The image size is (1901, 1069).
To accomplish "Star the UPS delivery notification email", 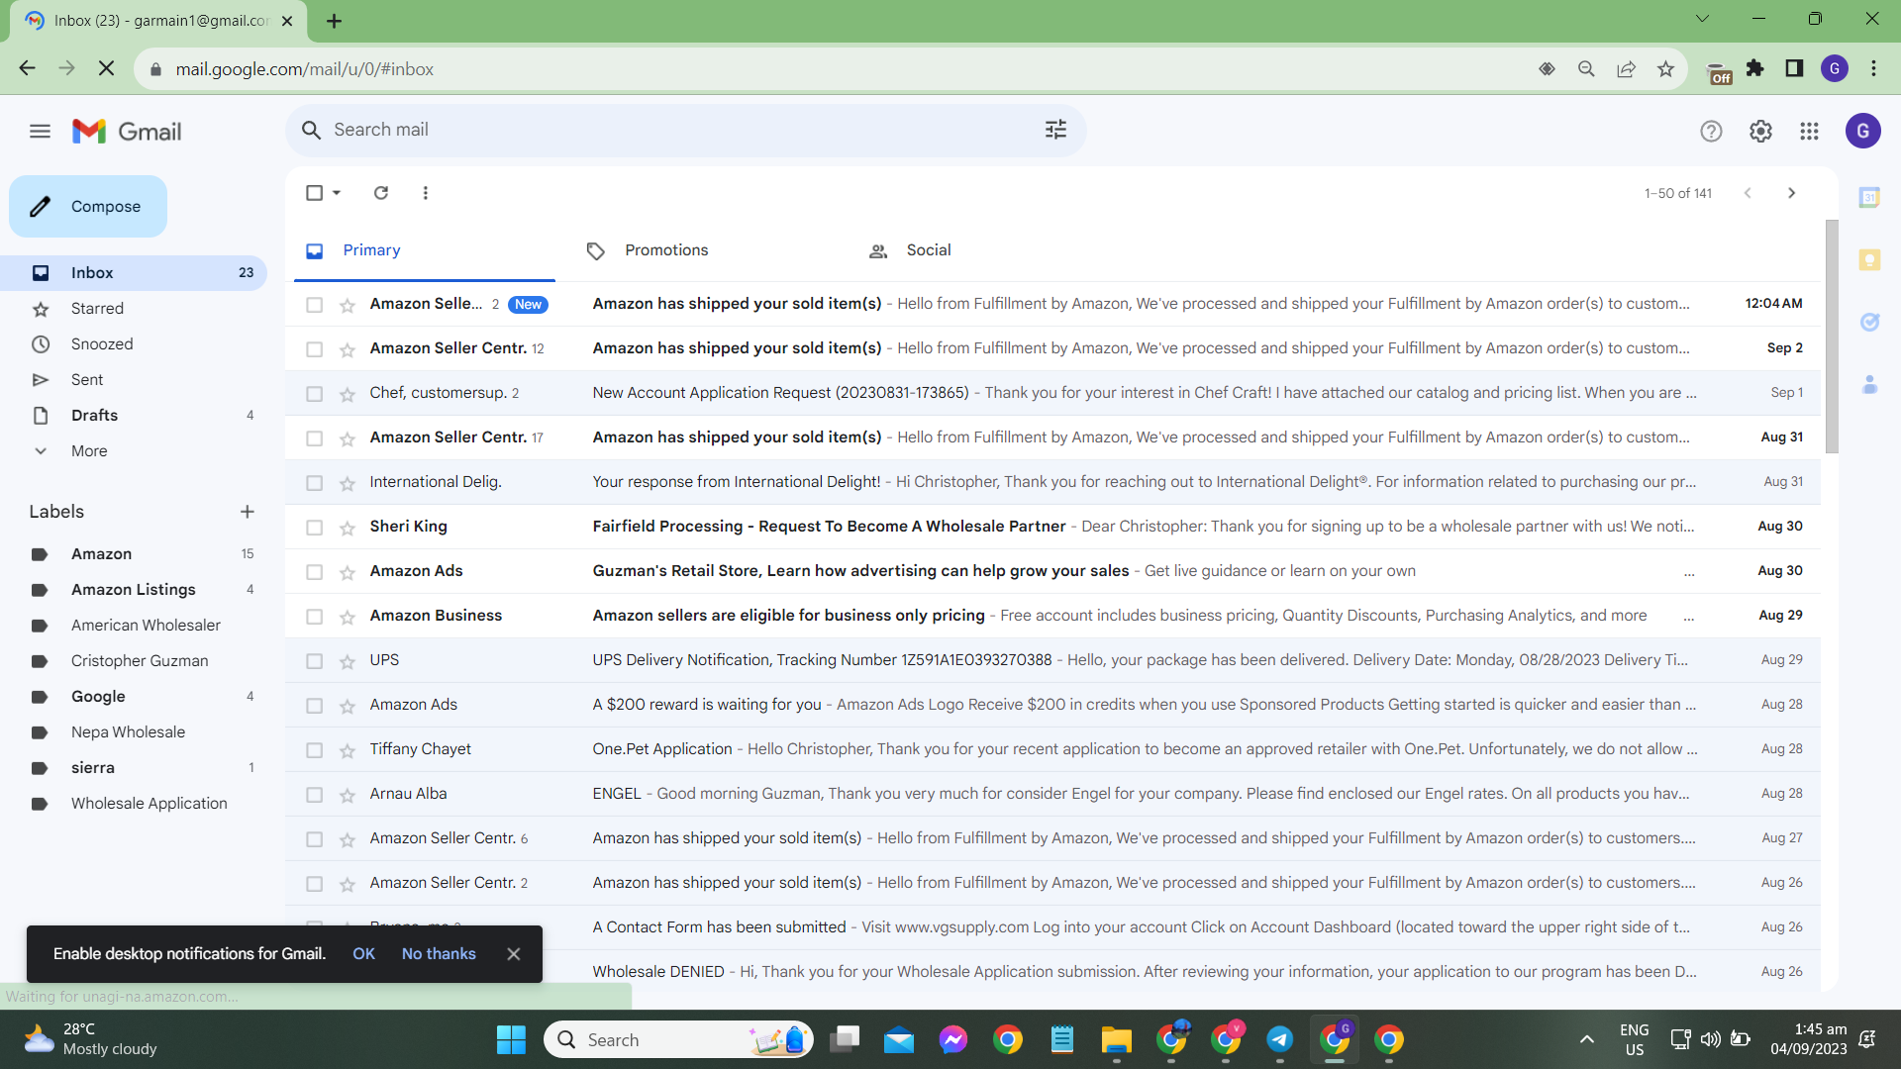I will click(347, 661).
